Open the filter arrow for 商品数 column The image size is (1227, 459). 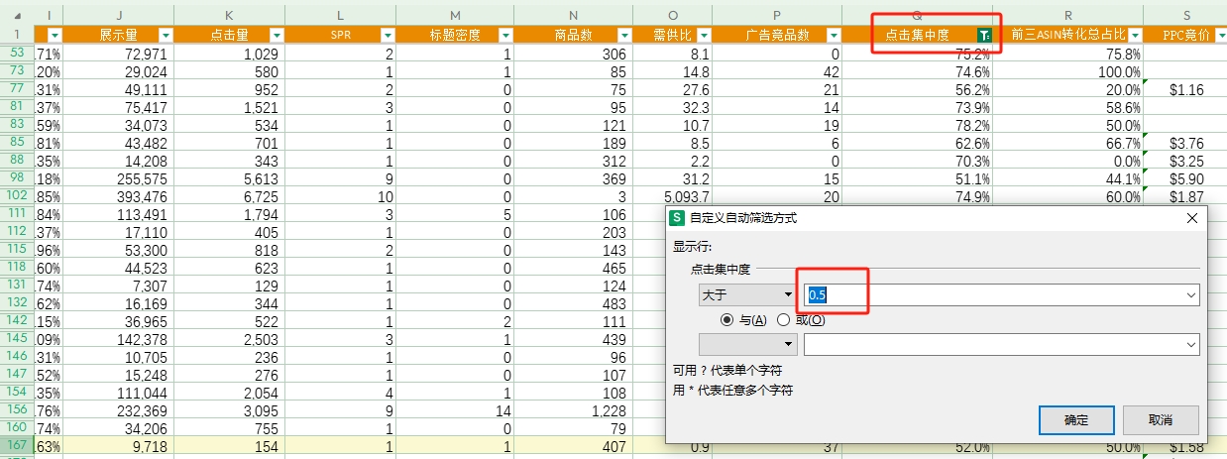pyautogui.click(x=624, y=35)
